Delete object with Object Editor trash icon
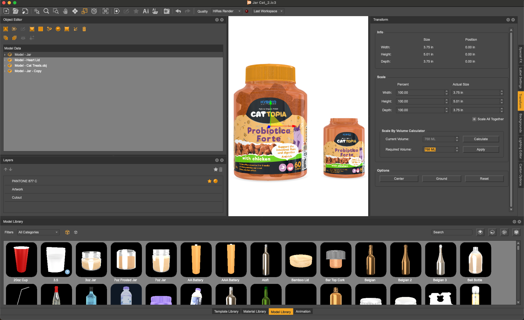524x320 pixels. 84,29
